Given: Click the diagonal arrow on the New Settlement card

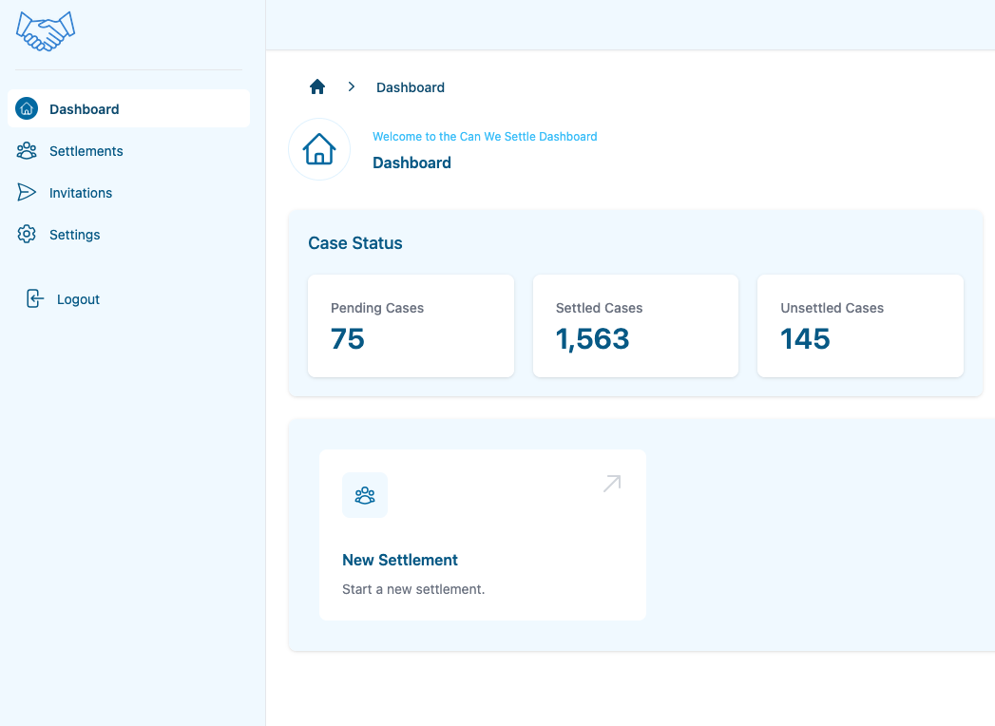Looking at the screenshot, I should click(611, 483).
